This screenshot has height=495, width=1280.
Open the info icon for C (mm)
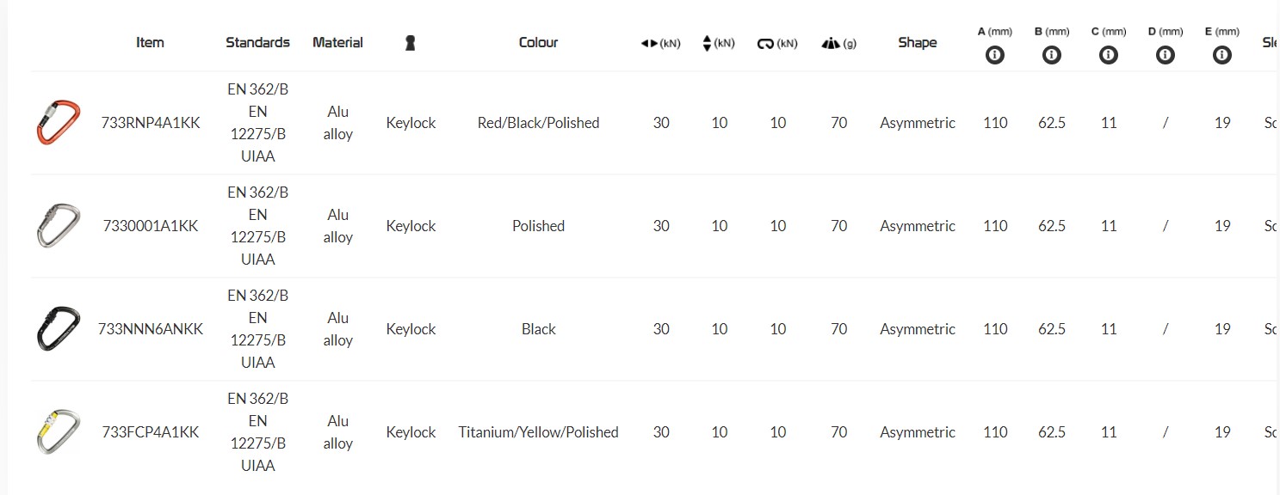[x=1109, y=55]
